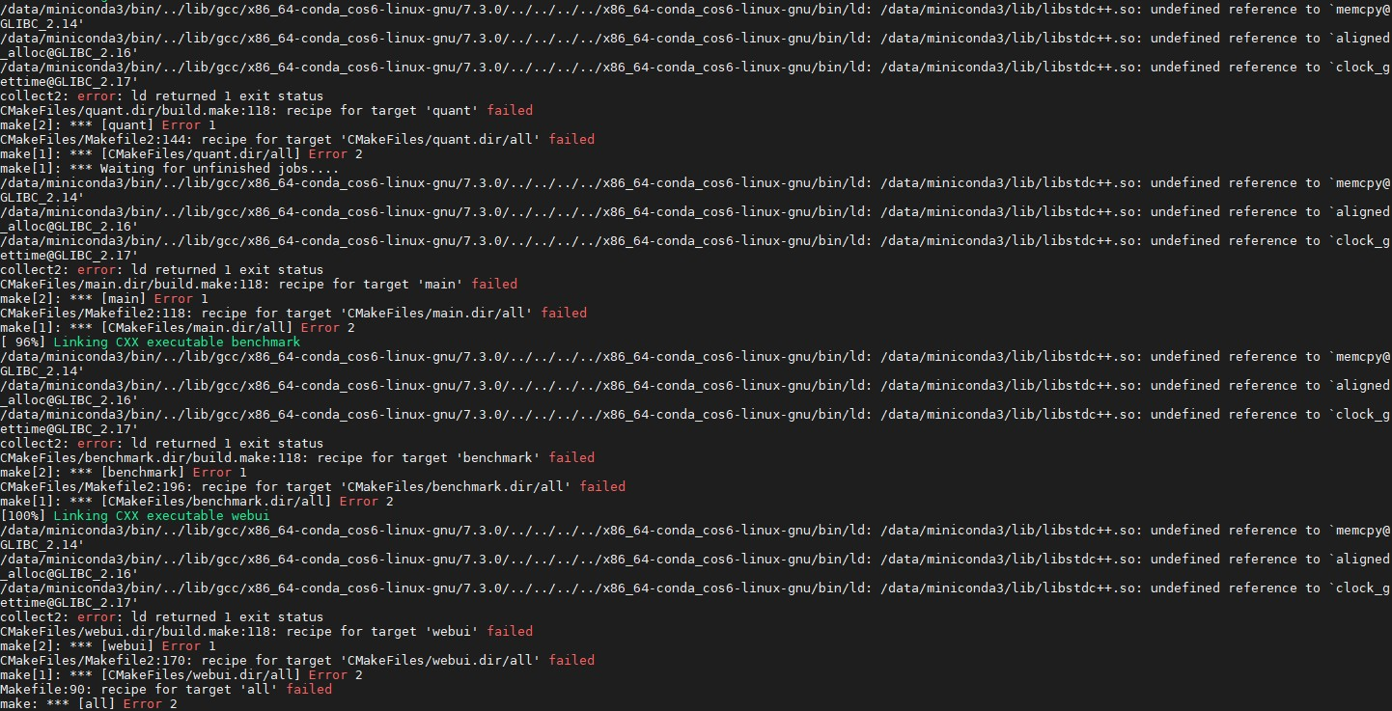Click the failed 'quant' target line

click(x=261, y=110)
